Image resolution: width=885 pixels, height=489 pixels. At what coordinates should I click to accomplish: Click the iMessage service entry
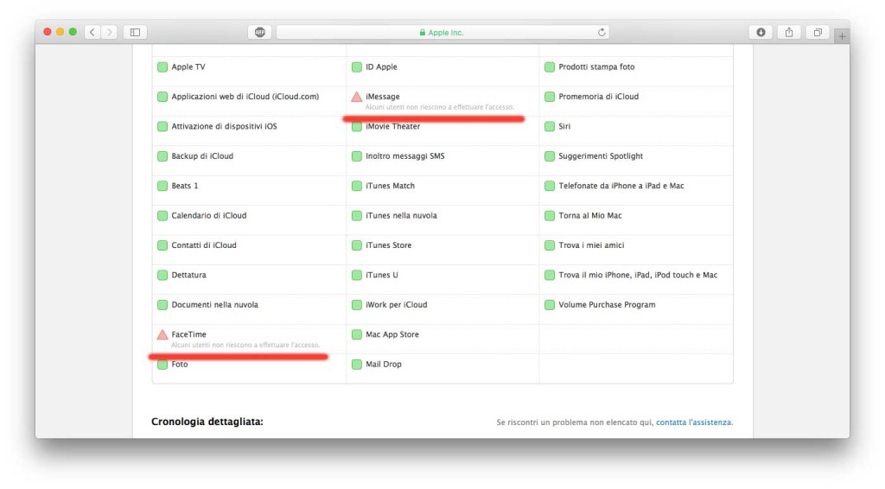[383, 97]
